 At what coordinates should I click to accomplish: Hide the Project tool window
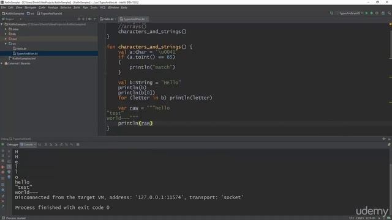tap(95, 19)
